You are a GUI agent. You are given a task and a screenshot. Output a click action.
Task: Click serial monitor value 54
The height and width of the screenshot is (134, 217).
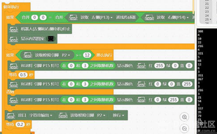click(200, 101)
